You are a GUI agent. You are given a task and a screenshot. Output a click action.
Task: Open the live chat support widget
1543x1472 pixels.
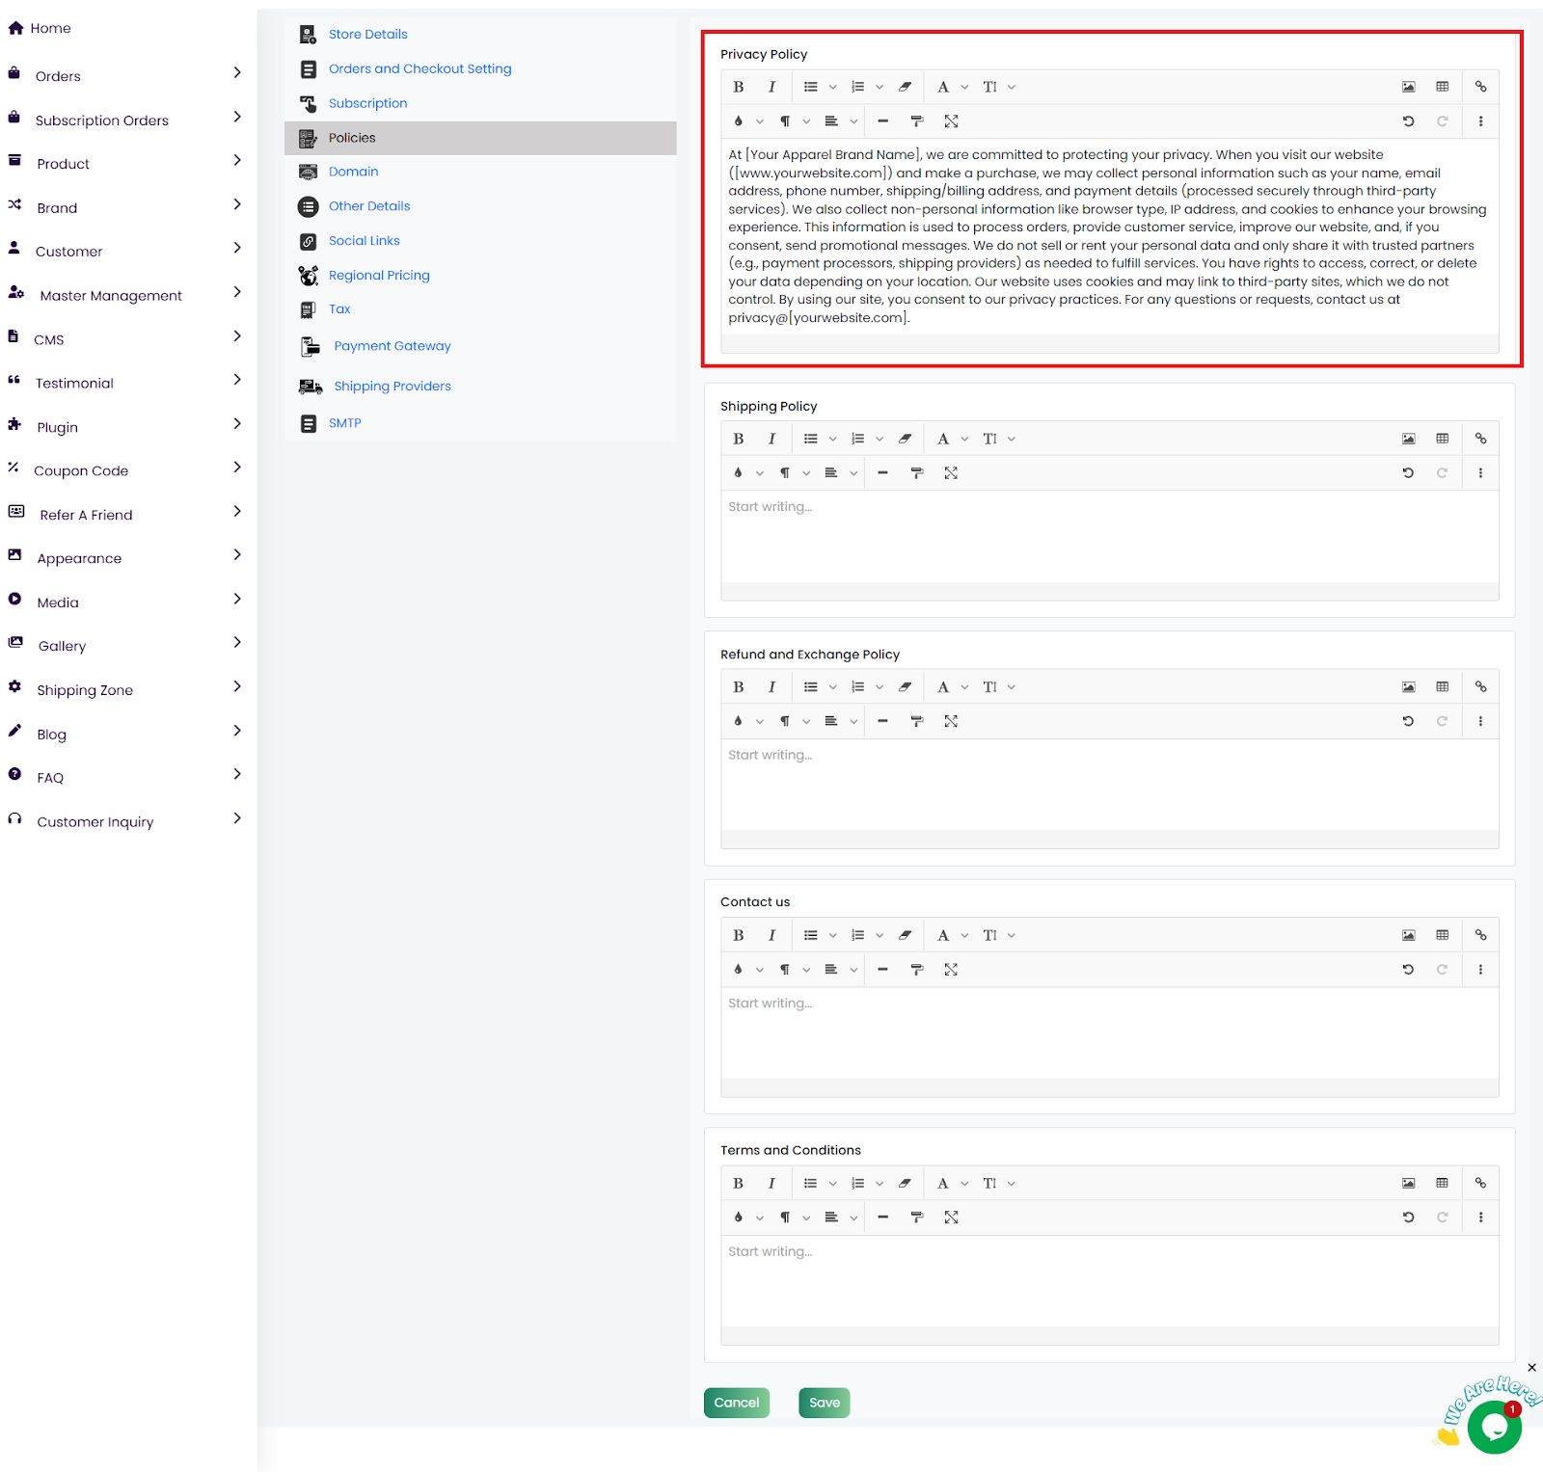tap(1493, 1426)
